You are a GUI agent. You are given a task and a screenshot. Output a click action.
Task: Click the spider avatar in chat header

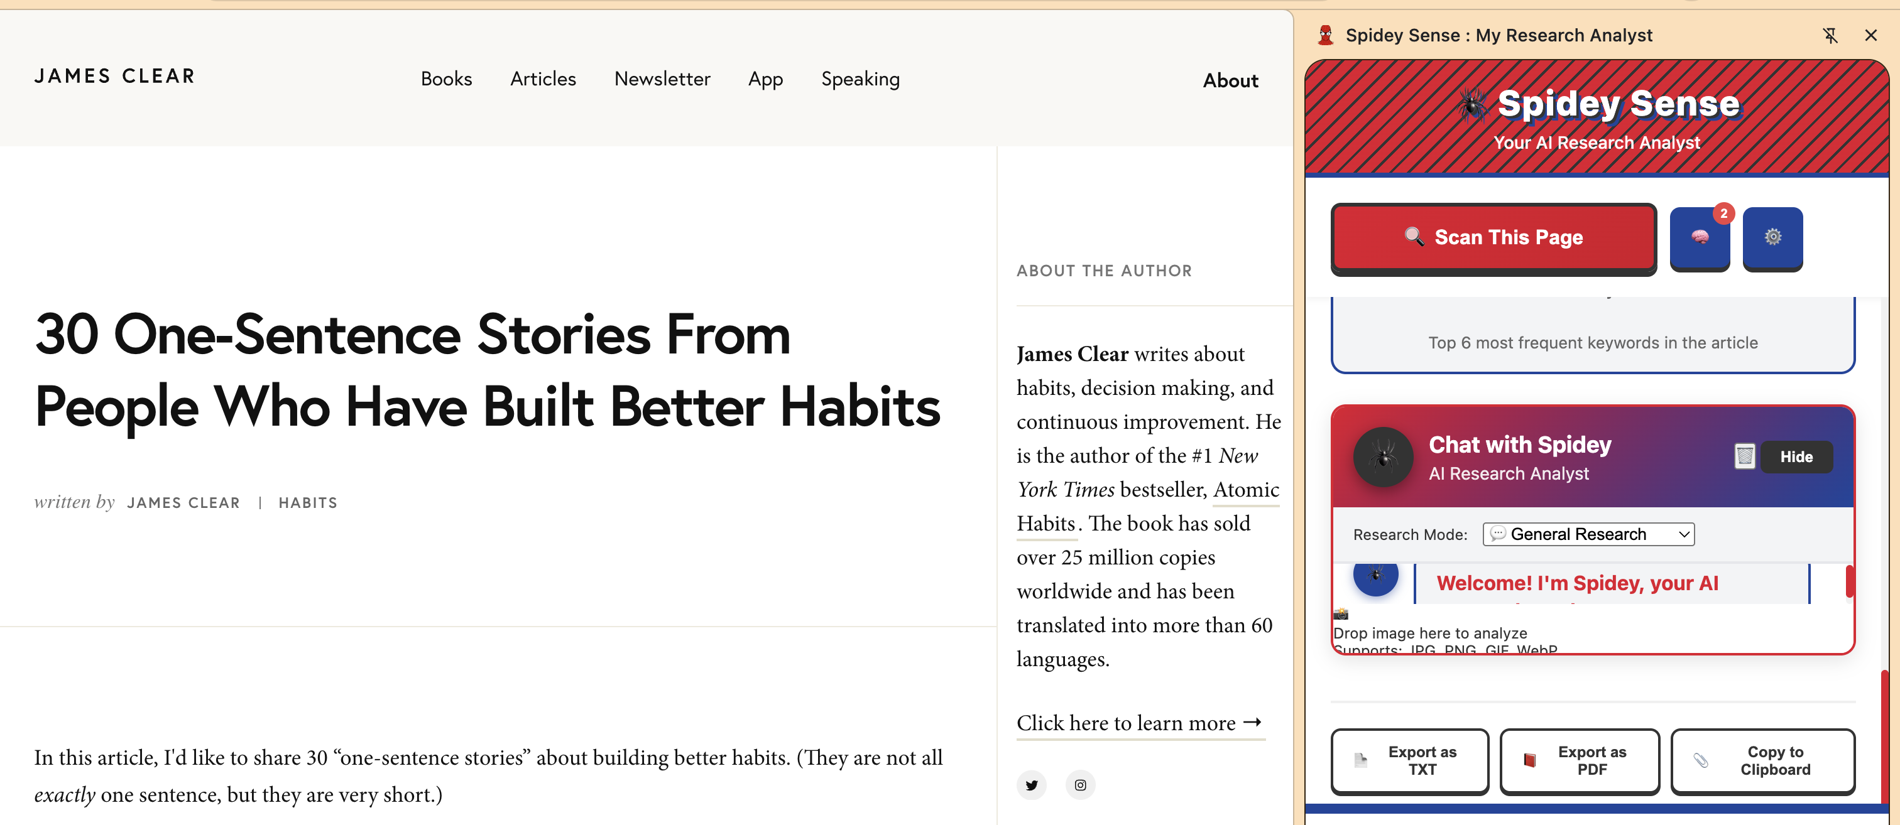pyautogui.click(x=1383, y=457)
